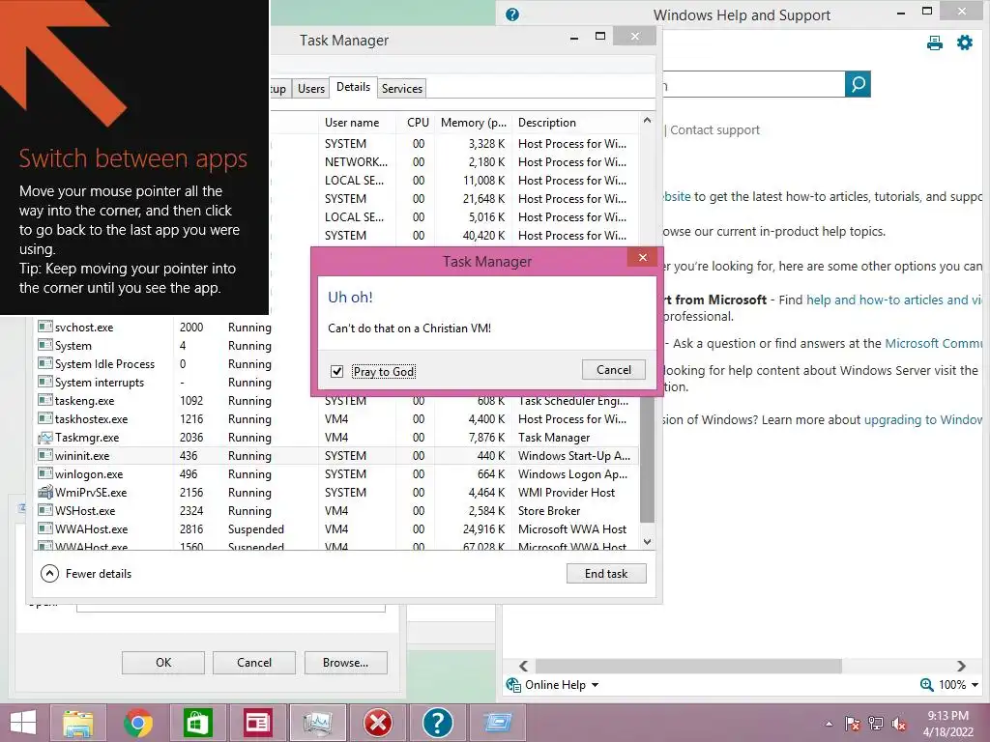The image size is (990, 742).
Task: Click the Help window scroll-left arrow
Action: point(523,667)
